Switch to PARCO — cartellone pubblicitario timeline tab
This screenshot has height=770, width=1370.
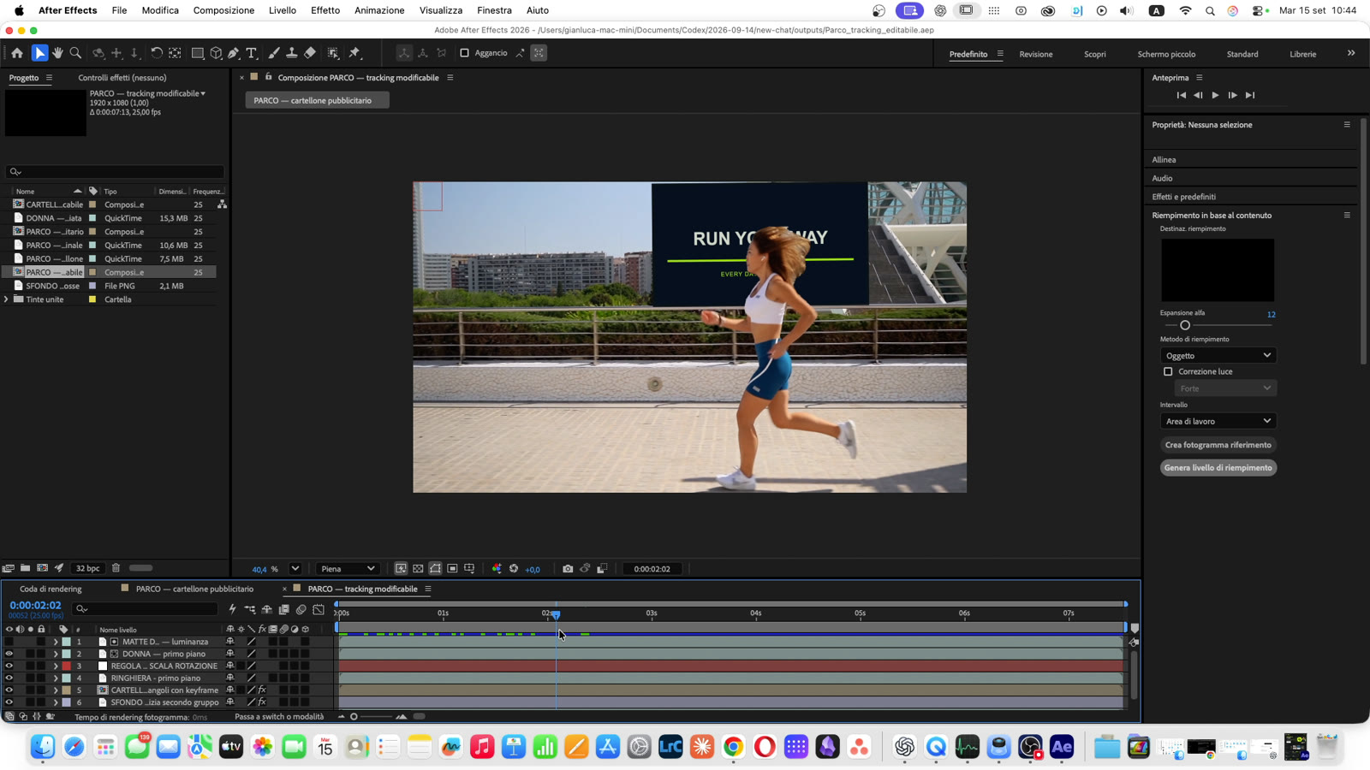[194, 589]
